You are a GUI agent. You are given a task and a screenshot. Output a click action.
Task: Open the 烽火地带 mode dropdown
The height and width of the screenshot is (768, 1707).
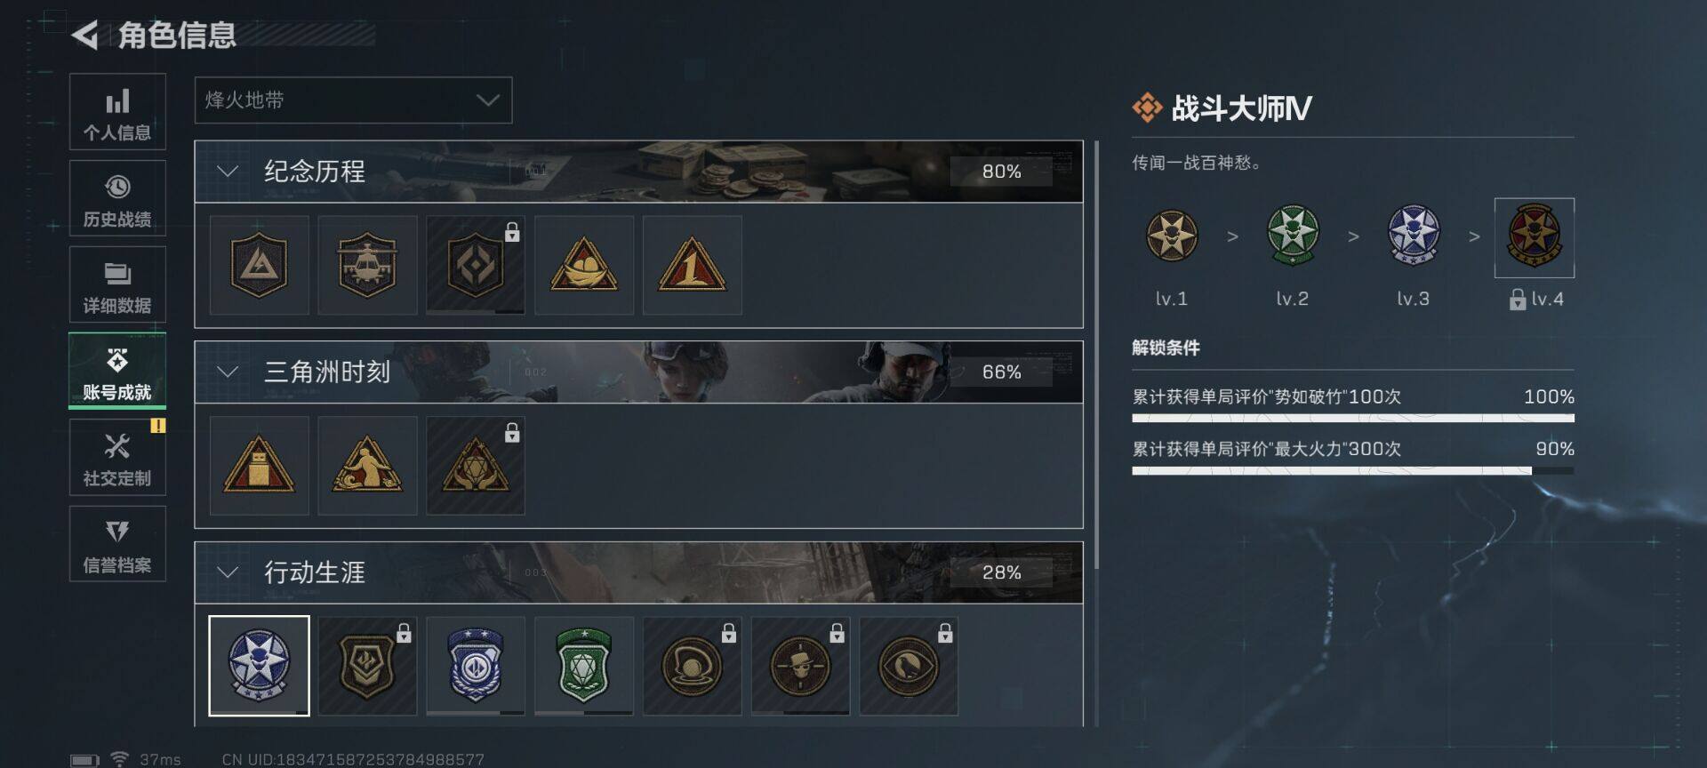click(353, 100)
